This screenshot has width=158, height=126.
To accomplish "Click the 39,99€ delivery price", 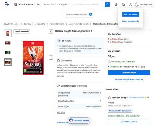I will [x=111, y=56].
